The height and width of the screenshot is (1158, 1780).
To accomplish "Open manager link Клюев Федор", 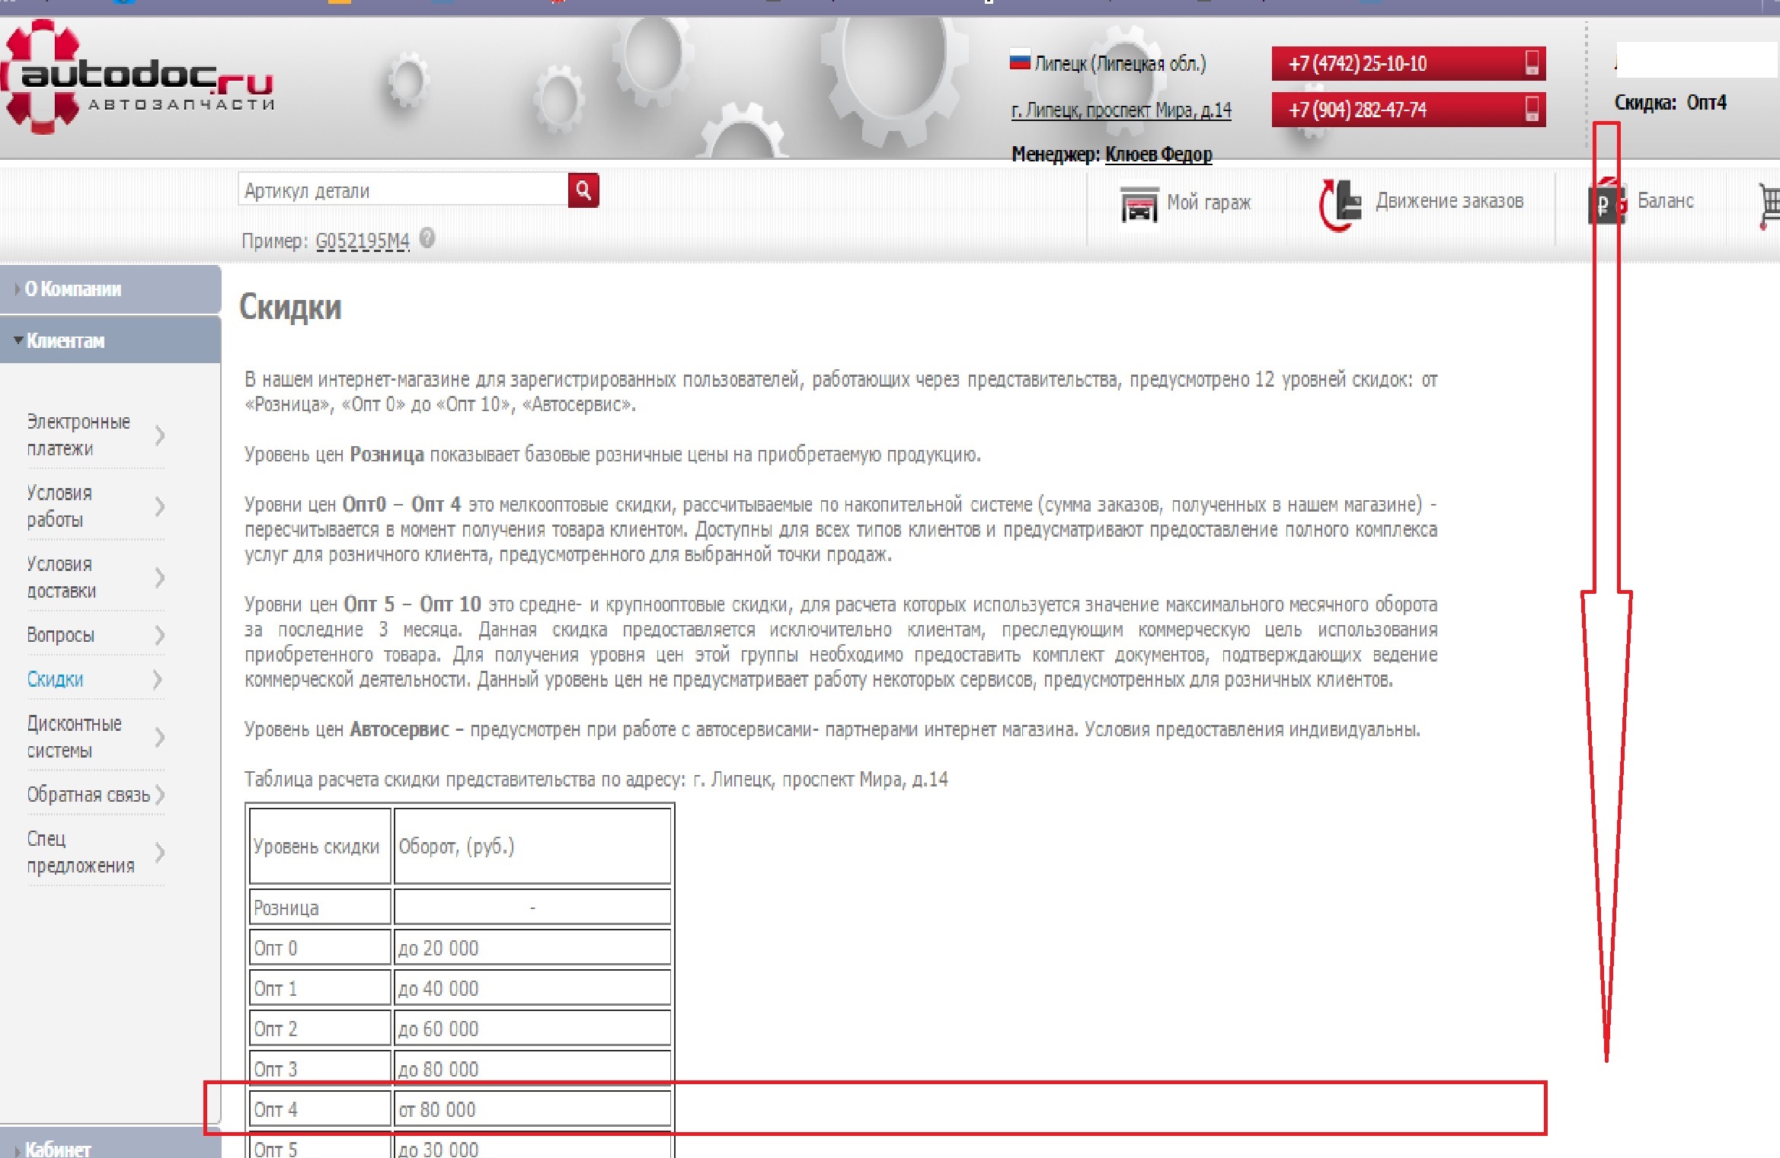I will [1158, 155].
